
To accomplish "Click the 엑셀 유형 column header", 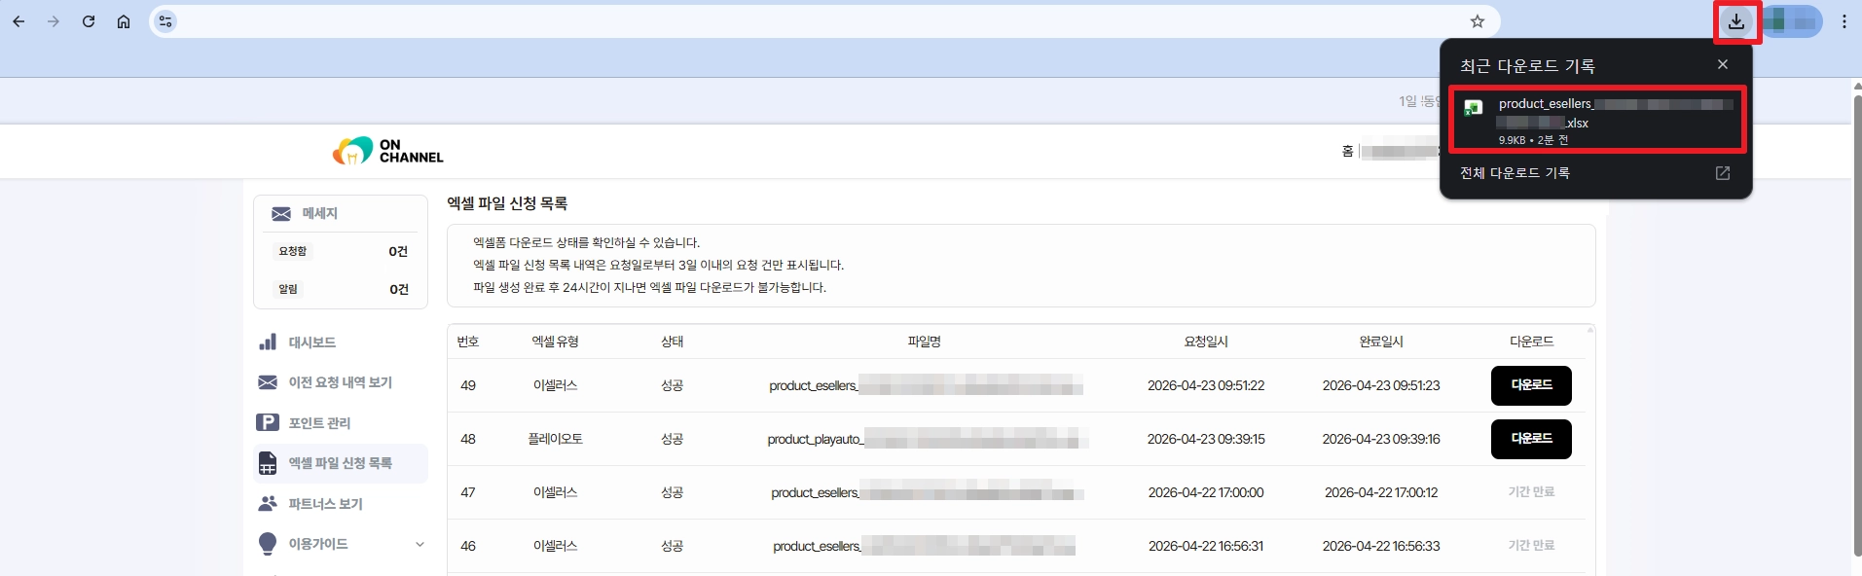I will click(555, 342).
